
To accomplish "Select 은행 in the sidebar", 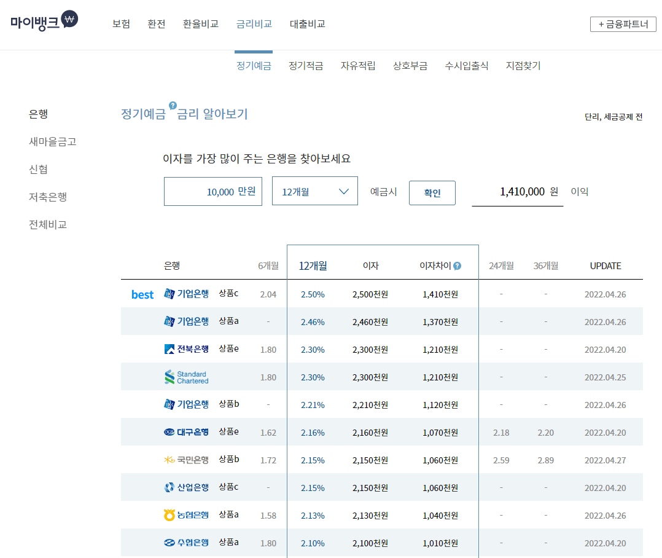I will click(39, 114).
